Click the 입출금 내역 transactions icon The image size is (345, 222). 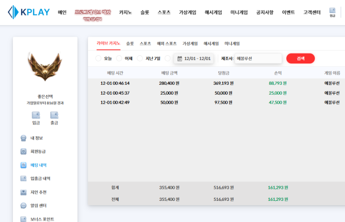24,178
